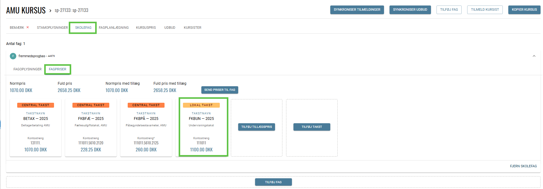The image size is (543, 189).
Task: Click the round F avatar for fremmedsprogbas
Action: click(x=13, y=56)
